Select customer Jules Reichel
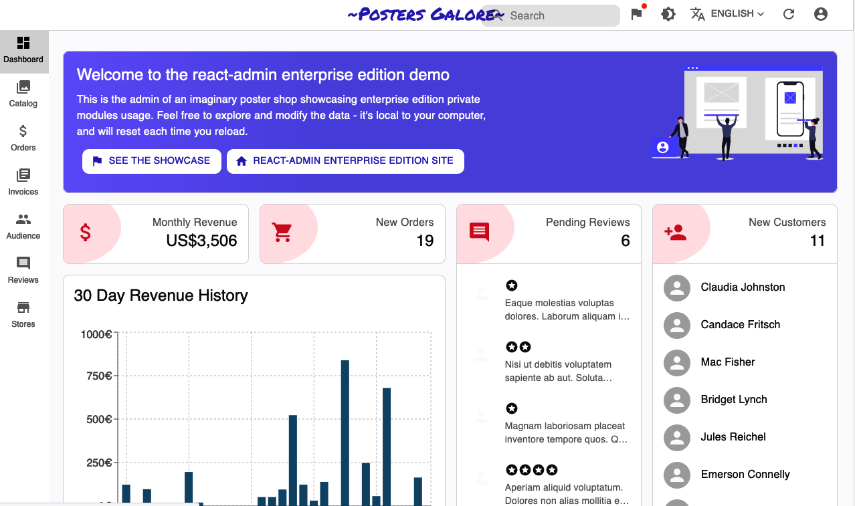 click(745, 437)
